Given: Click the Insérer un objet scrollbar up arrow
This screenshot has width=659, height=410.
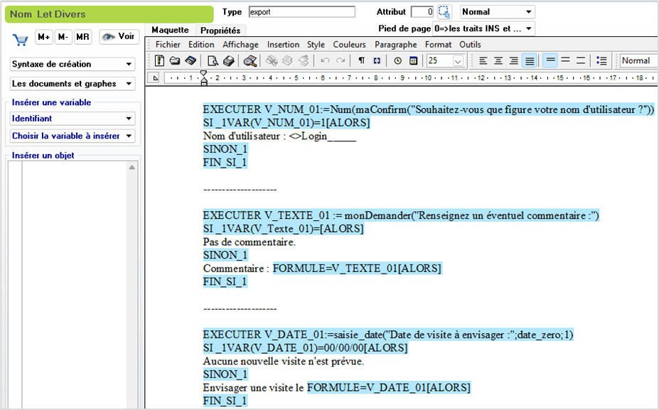Looking at the screenshot, I should pyautogui.click(x=132, y=167).
